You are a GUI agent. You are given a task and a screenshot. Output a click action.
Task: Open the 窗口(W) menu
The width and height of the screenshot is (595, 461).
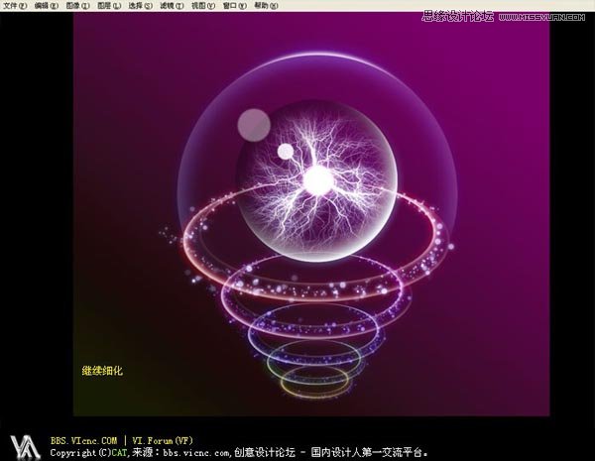pos(234,6)
